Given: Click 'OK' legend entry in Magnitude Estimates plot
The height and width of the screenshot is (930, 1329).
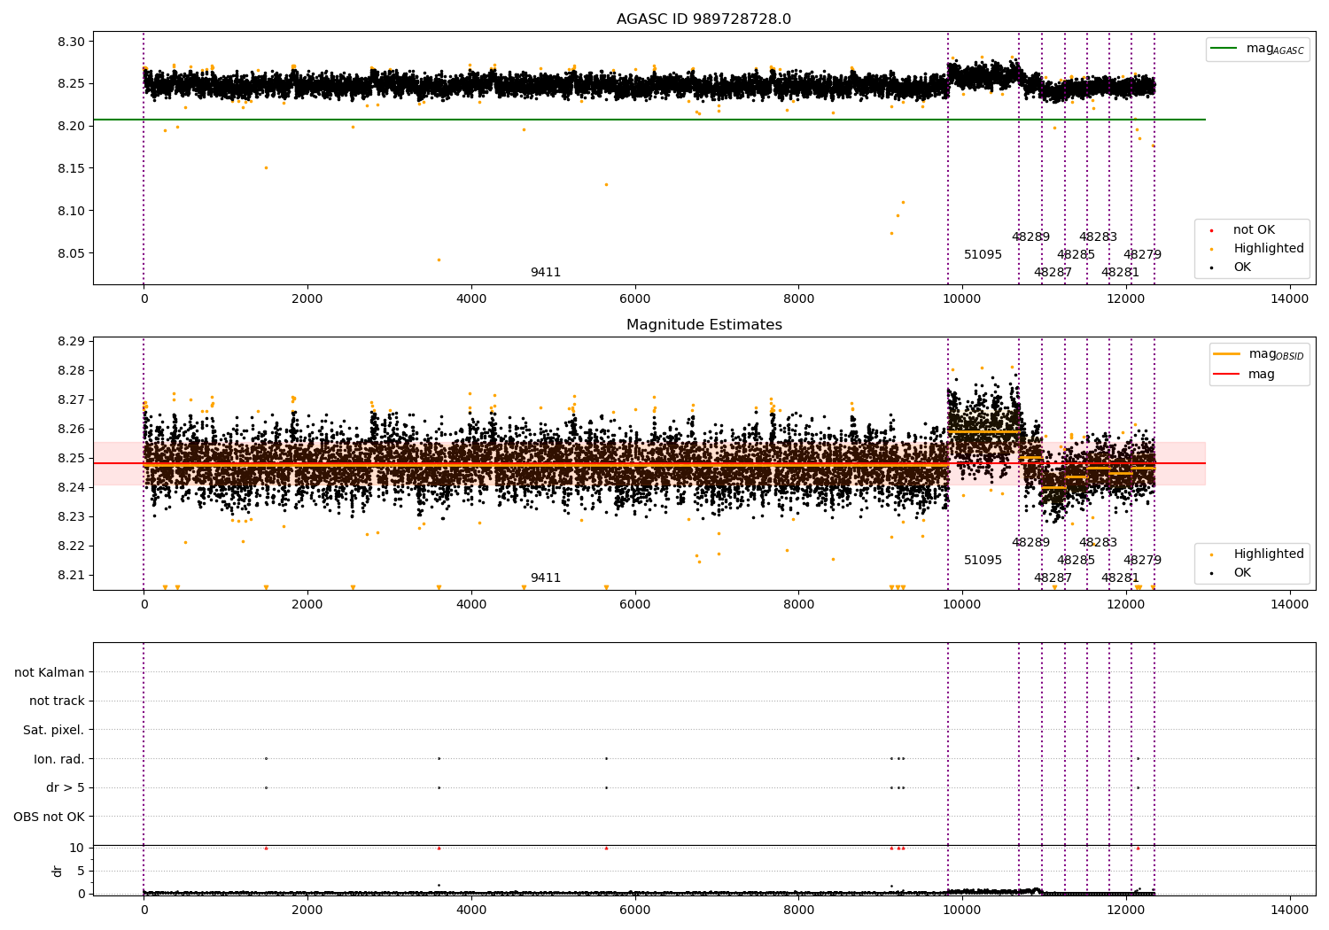Looking at the screenshot, I should click(x=1229, y=573).
